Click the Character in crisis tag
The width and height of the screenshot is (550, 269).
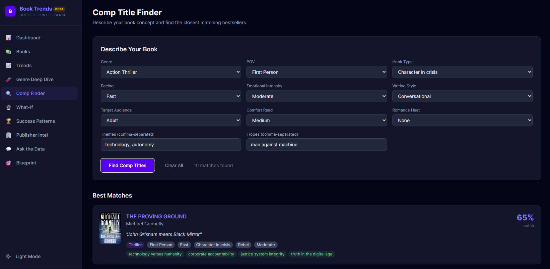tap(213, 245)
